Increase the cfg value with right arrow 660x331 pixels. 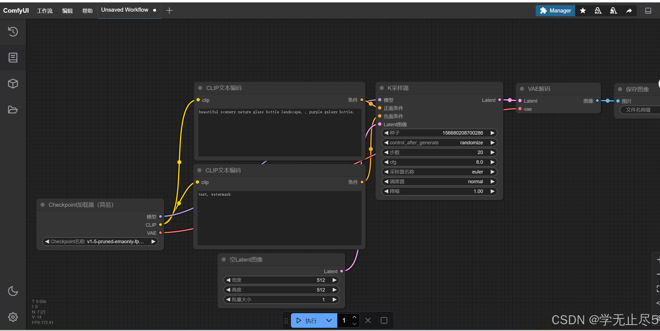492,162
